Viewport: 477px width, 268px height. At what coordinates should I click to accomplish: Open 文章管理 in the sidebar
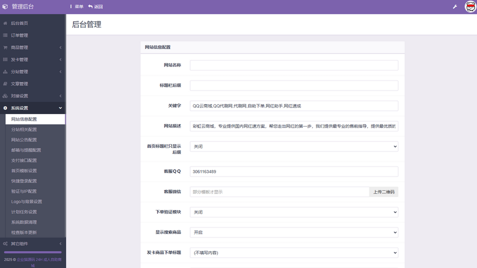[32, 83]
